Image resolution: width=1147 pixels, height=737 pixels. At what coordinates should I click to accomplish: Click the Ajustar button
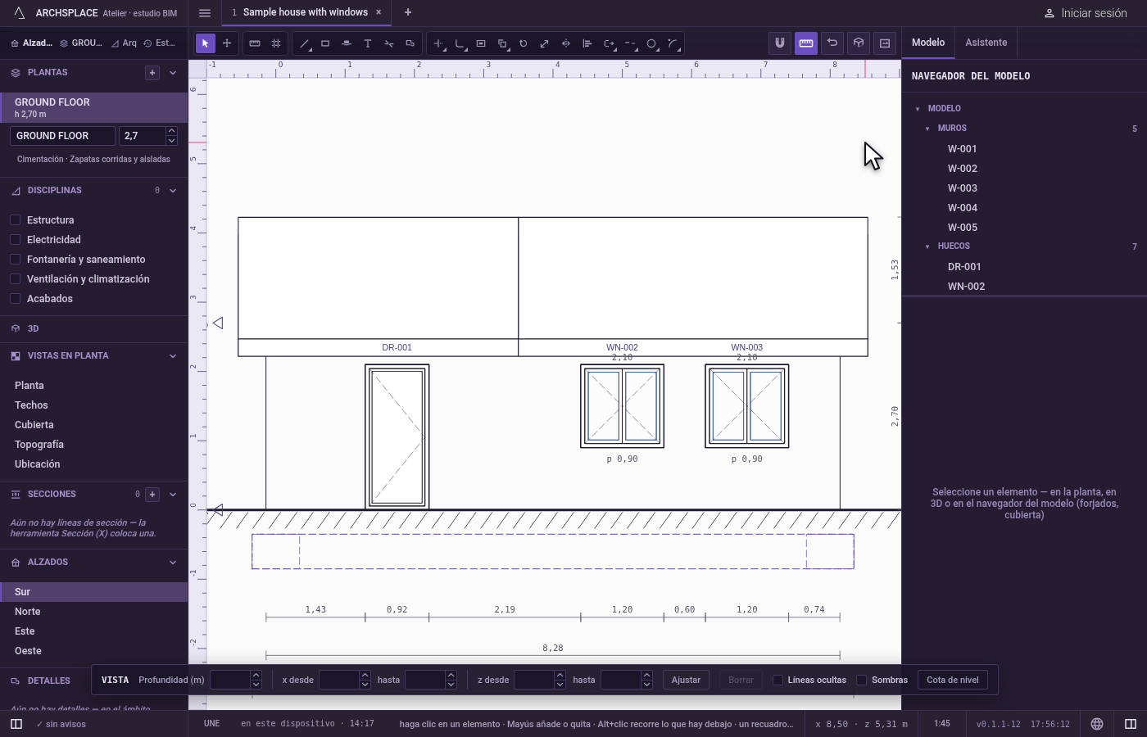point(687,680)
